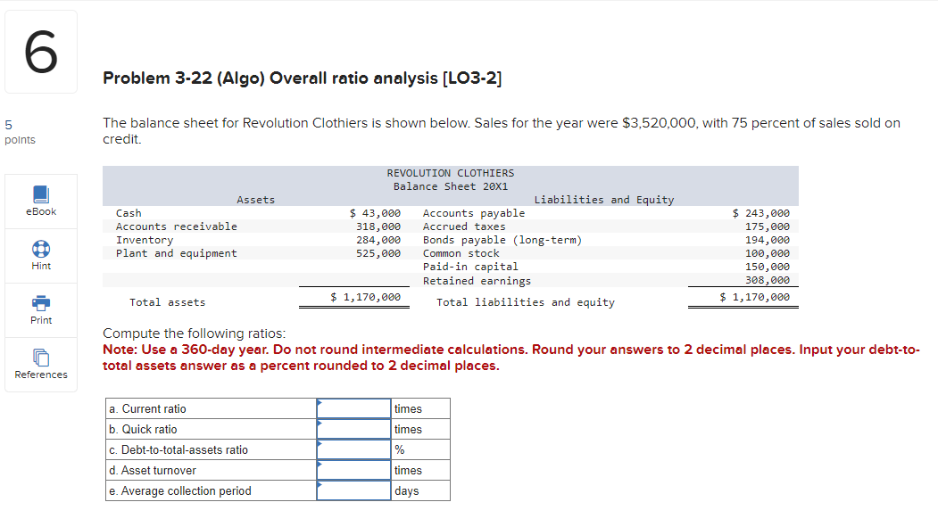Click the Asset turnover answer field
Image resolution: width=938 pixels, height=527 pixels.
[x=353, y=470]
